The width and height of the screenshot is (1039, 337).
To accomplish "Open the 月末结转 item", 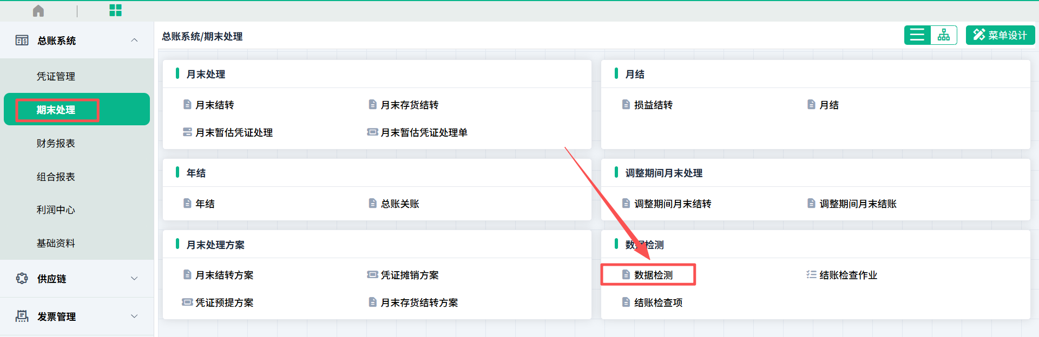I will pyautogui.click(x=214, y=105).
